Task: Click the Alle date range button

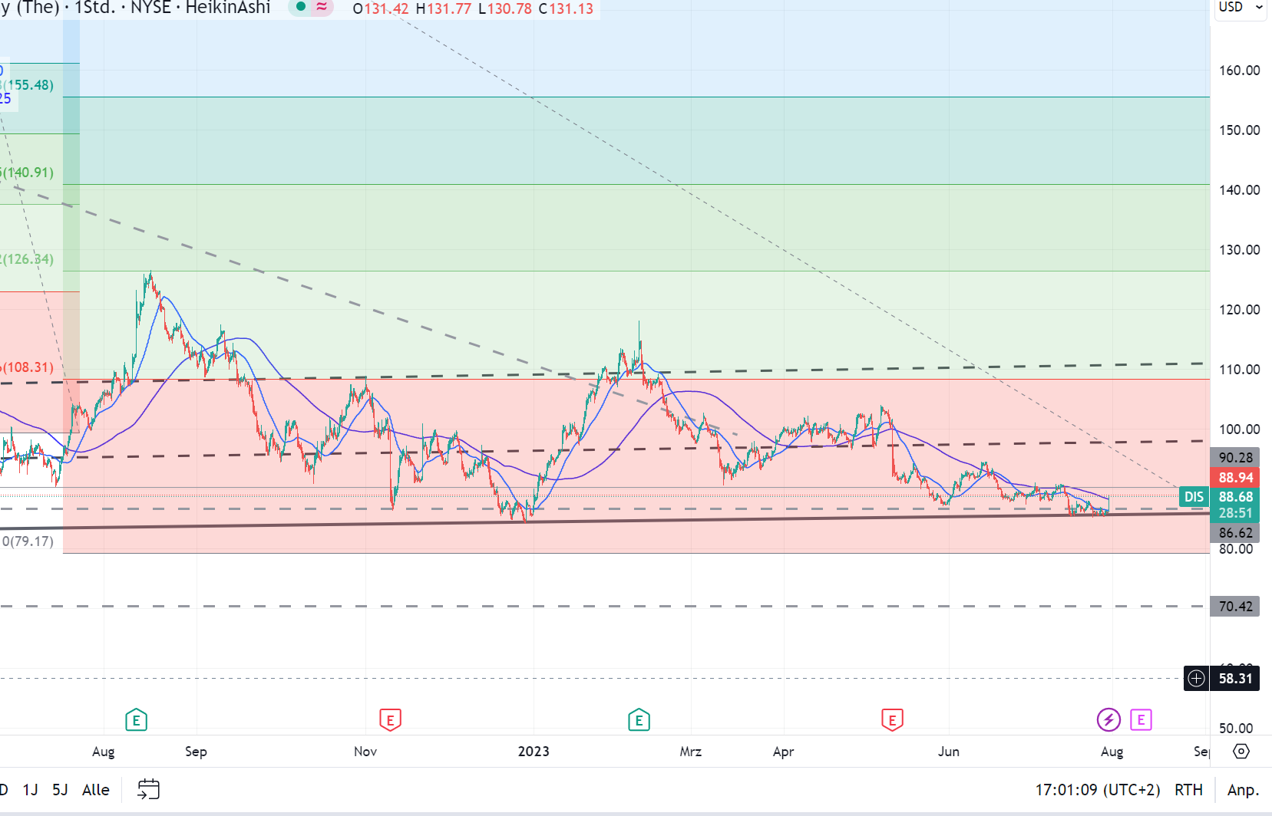Action: click(x=96, y=789)
